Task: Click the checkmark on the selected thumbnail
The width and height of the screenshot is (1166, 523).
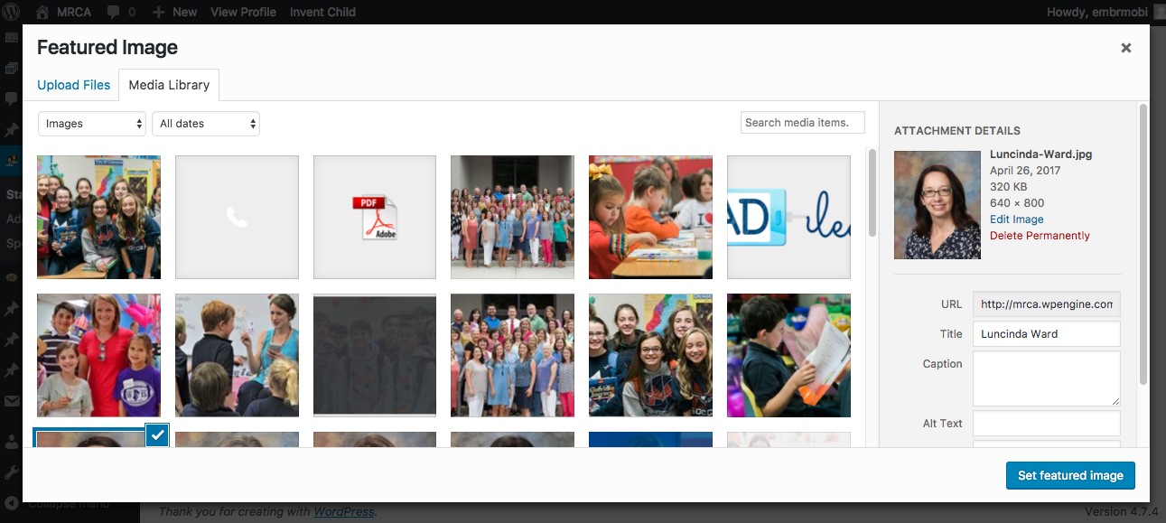Action: (157, 435)
